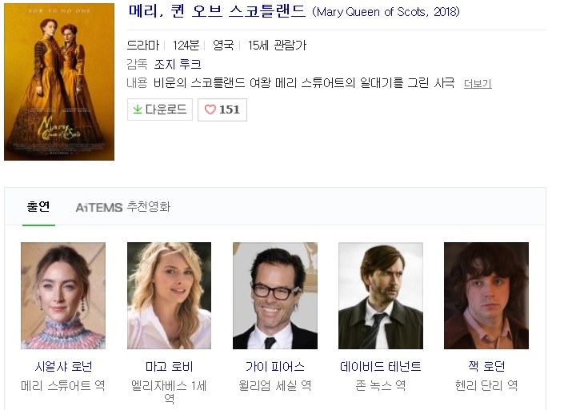
Task: Open 데이비드 테넌트's photo
Action: pos(381,296)
